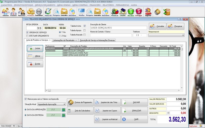The image size is (205, 128).
Task: Click the Produtos boxes icon
Action: tap(31, 12)
